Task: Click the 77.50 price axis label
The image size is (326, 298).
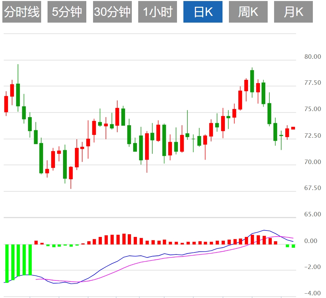Action: (x=313, y=83)
